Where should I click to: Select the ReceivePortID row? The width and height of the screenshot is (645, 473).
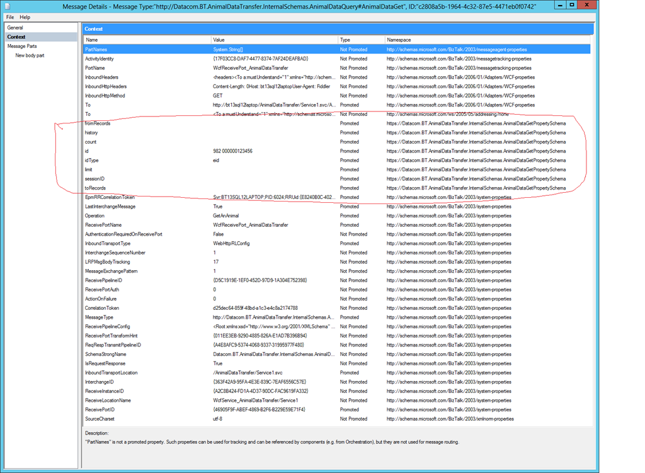pyautogui.click(x=337, y=409)
